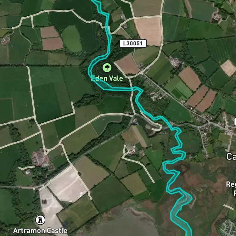Select the Artramon Castle place name label
This screenshot has width=236, height=236.
coord(40,231)
